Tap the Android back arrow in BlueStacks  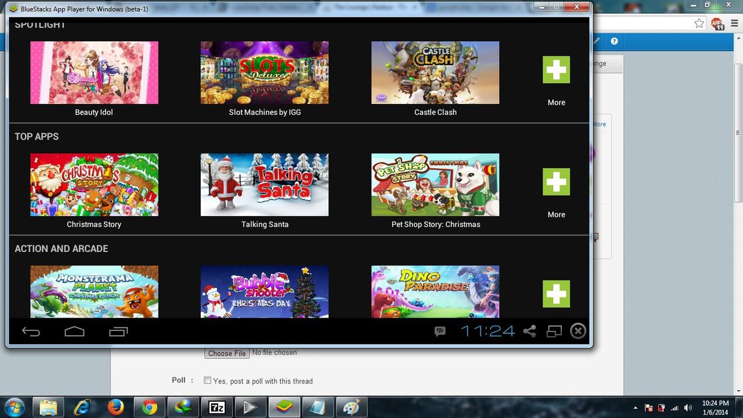(x=31, y=331)
